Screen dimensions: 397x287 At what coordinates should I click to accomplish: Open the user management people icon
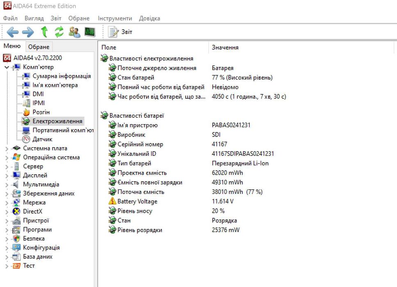[74, 32]
